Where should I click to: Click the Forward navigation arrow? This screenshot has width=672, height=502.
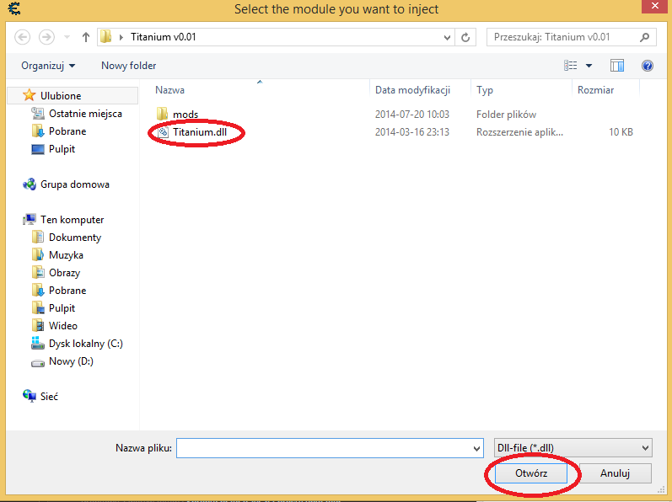[x=46, y=37]
